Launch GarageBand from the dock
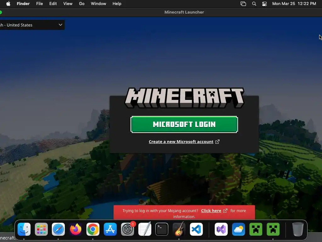This screenshot has height=242, width=322. pos(179,229)
